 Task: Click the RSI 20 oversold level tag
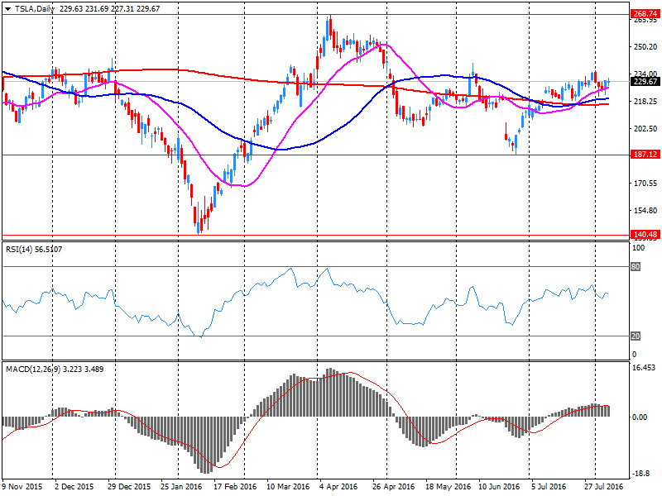pos(636,336)
